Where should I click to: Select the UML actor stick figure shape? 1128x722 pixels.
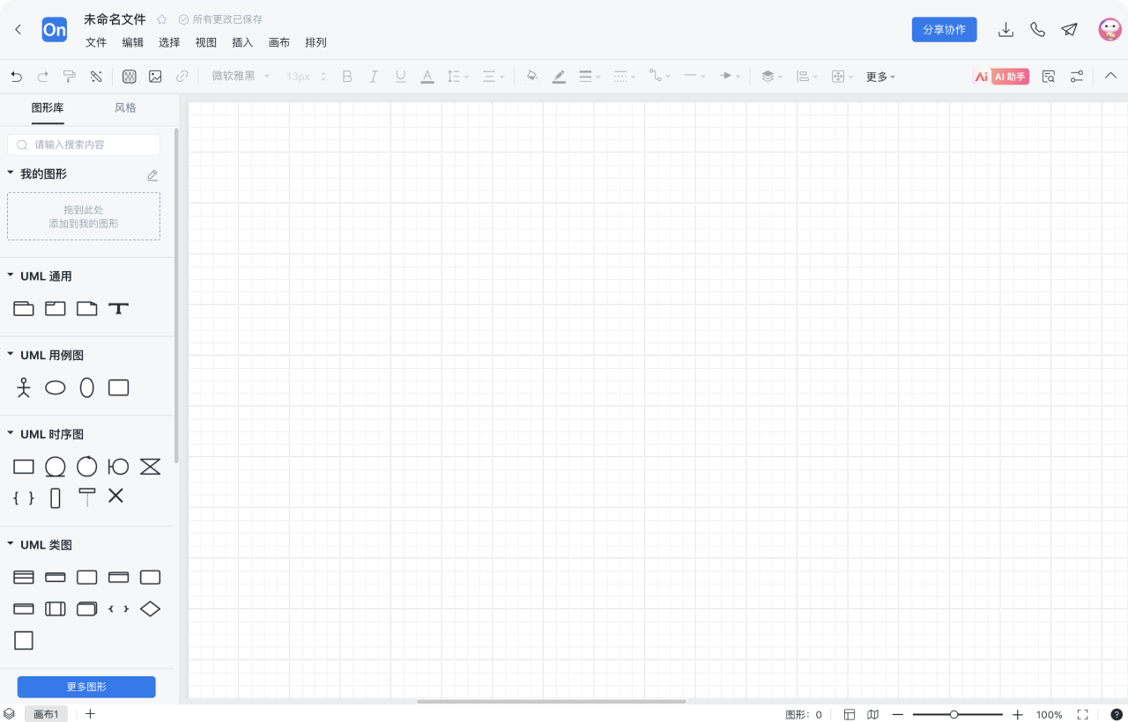(x=24, y=387)
